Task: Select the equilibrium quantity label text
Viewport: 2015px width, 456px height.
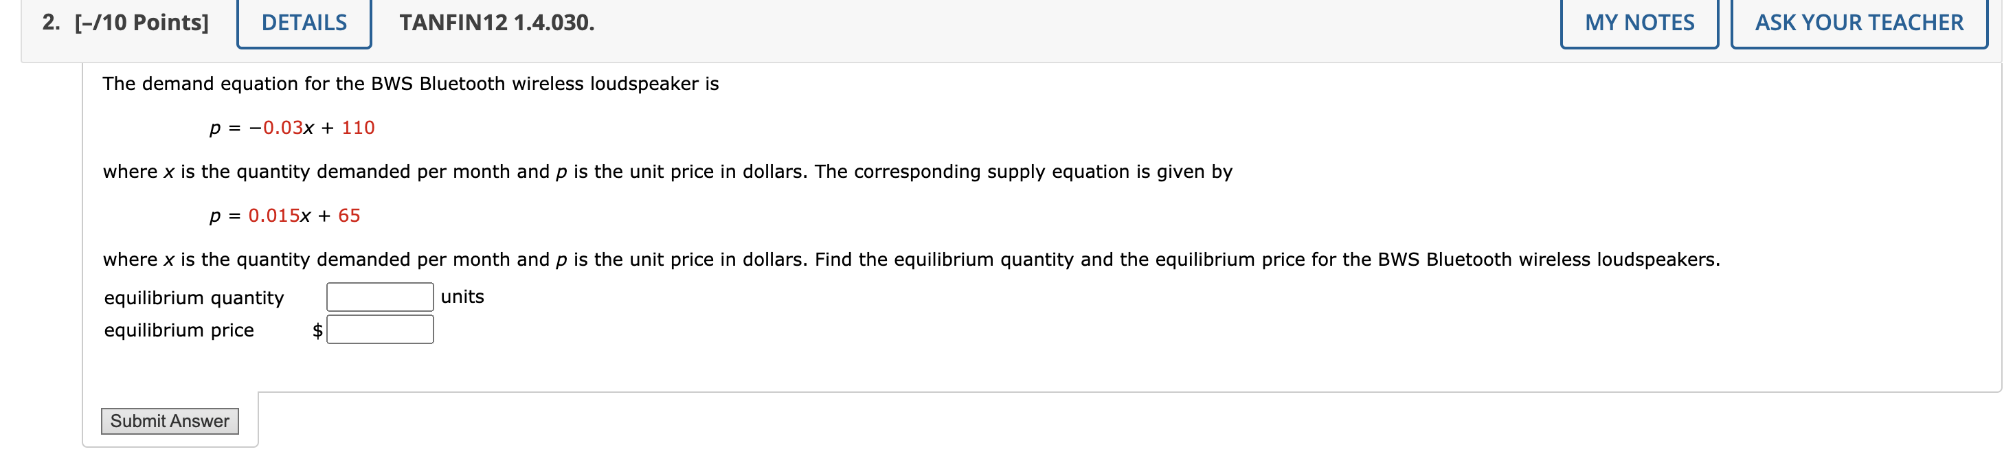Action: (x=196, y=297)
